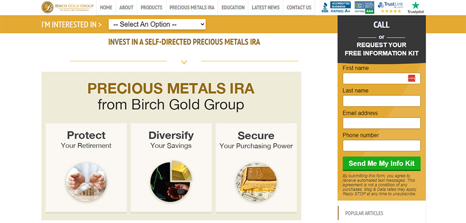Open the Precious Metals IRA menu

click(x=192, y=7)
